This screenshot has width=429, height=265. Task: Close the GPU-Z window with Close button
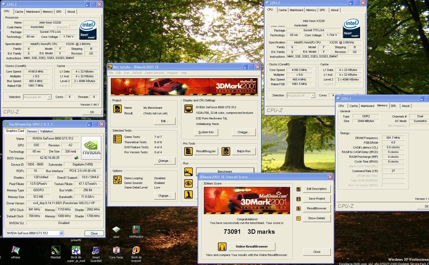[94, 234]
